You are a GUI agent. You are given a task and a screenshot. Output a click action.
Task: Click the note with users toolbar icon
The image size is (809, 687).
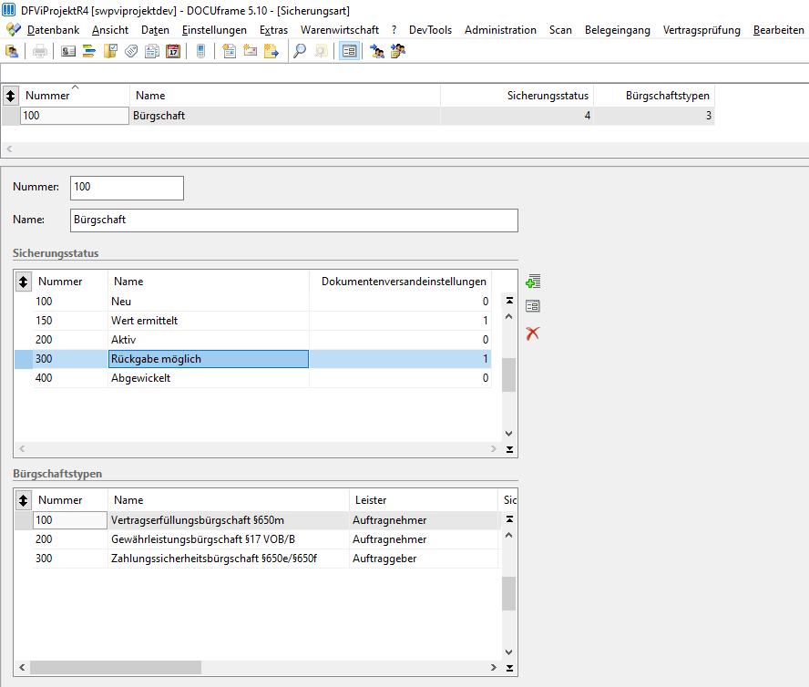pos(398,51)
